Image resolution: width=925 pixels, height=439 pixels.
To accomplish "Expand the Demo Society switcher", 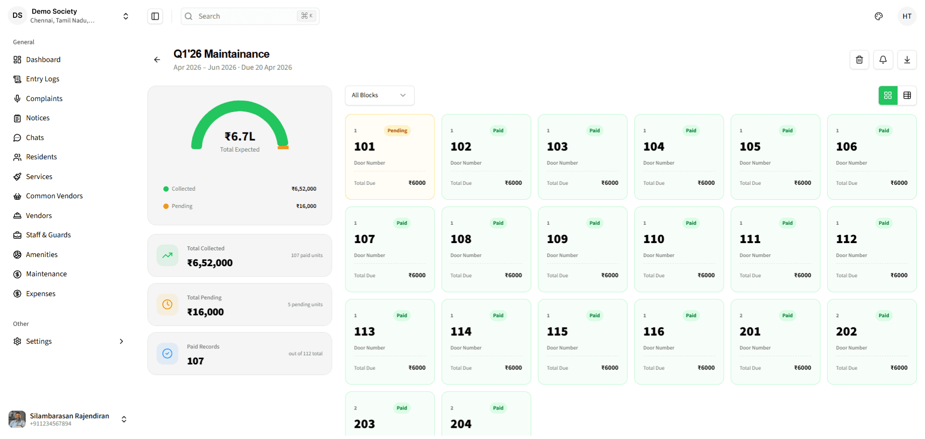I will click(x=126, y=16).
